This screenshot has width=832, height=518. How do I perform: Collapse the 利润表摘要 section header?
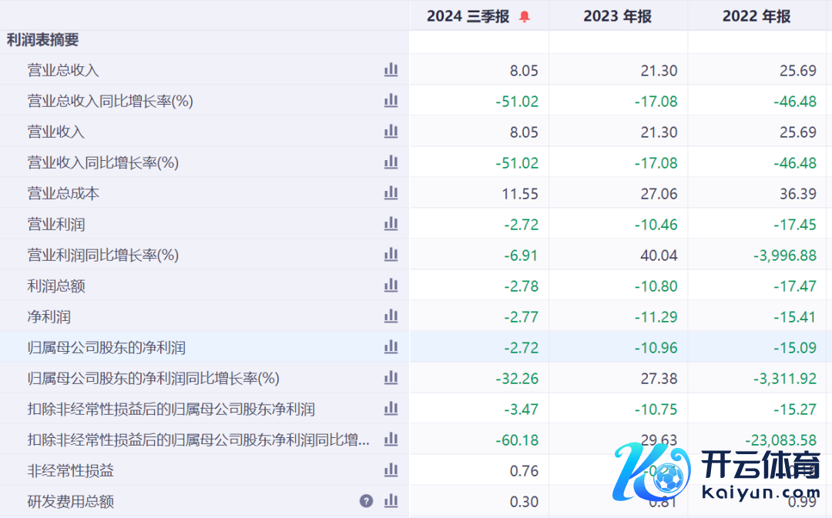pyautogui.click(x=43, y=40)
